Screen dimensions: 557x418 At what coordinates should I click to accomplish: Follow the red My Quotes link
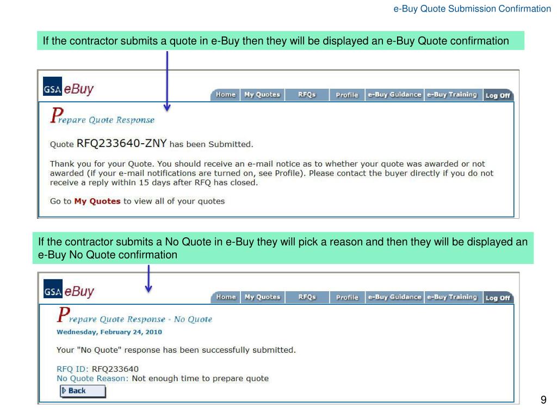pos(97,201)
